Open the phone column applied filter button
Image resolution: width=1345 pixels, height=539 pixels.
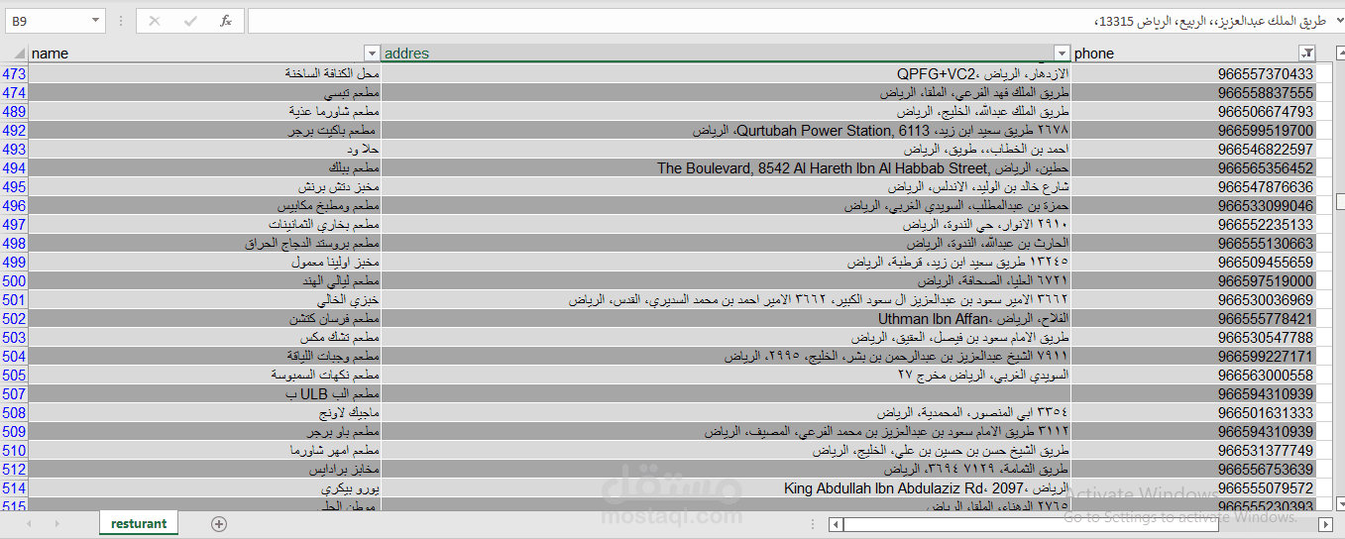(x=1307, y=54)
